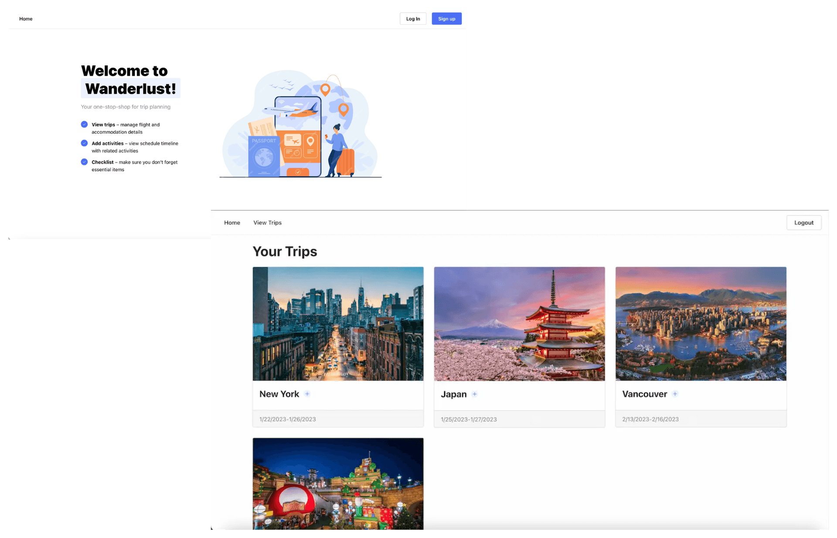Click the travel illustration with passport and phone

300,124
